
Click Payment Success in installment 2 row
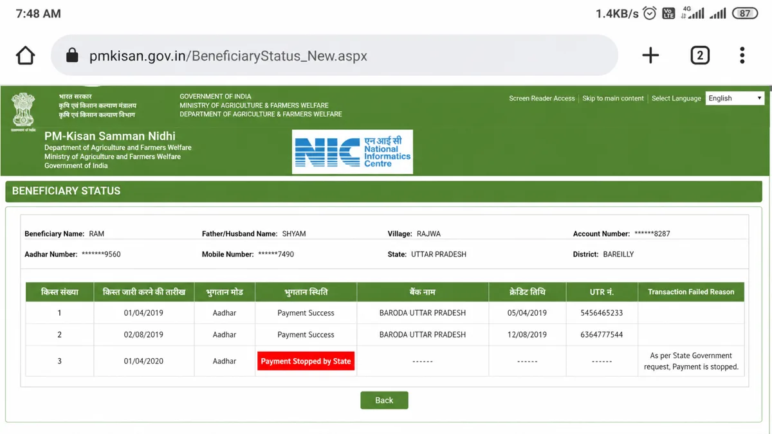(x=306, y=335)
